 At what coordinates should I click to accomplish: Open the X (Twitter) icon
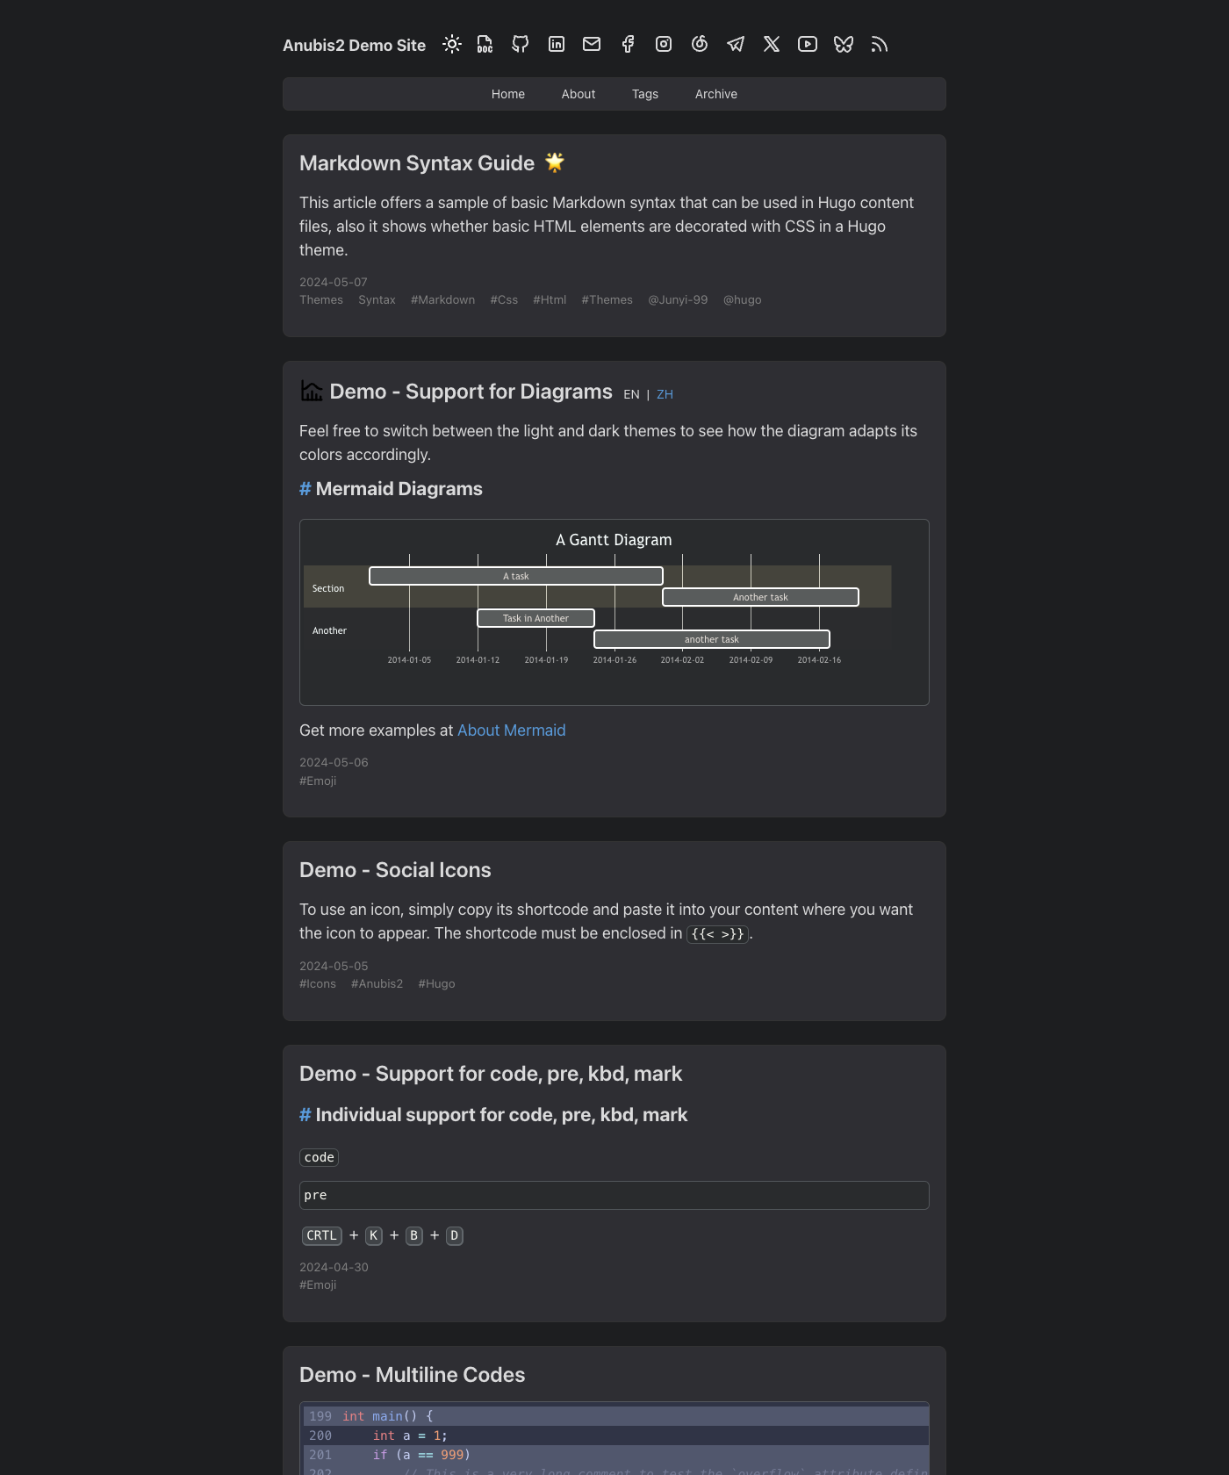click(772, 44)
